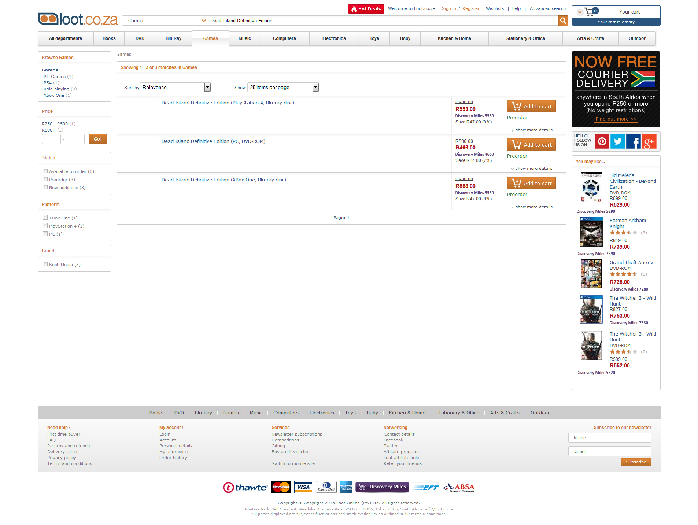Click the Google Plus icon
698x525 pixels.
click(649, 141)
